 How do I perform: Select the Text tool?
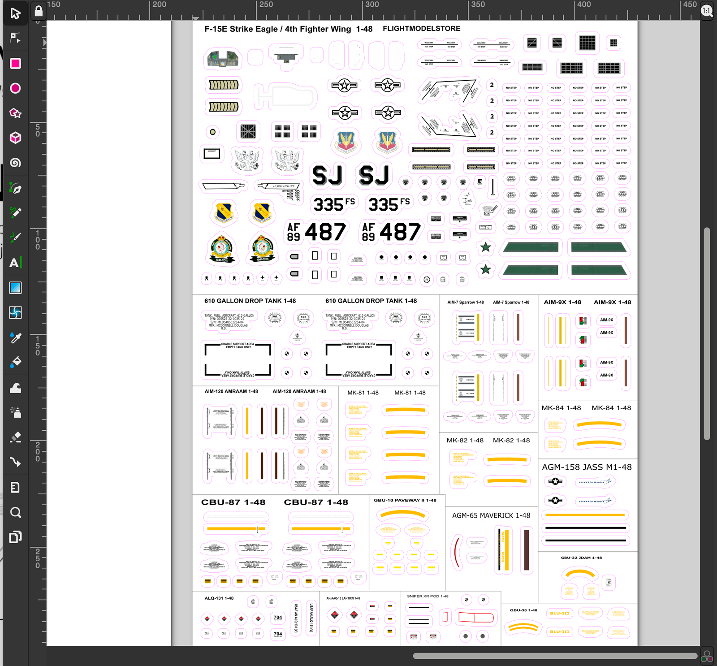click(x=15, y=263)
